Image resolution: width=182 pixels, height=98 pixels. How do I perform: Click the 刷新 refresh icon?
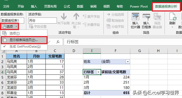point(173,17)
